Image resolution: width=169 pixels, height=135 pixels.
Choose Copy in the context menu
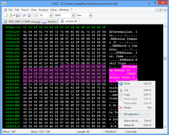tap(137, 94)
